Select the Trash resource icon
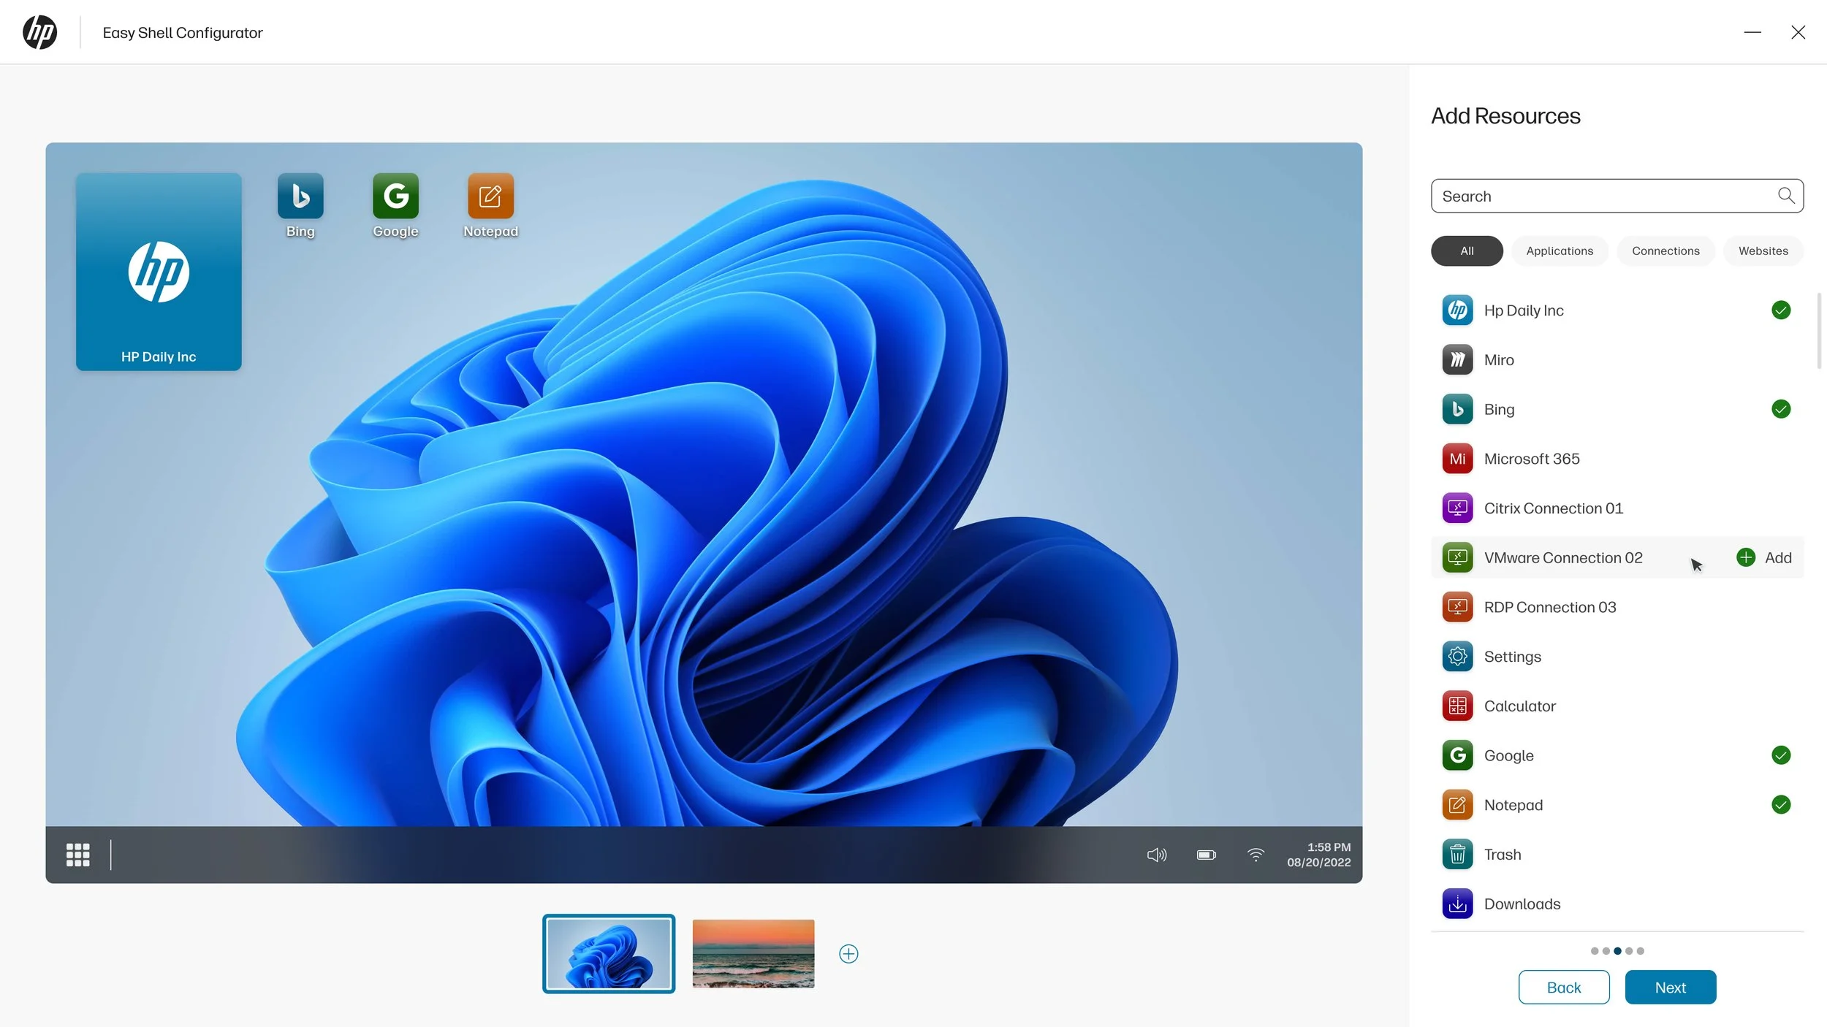The height and width of the screenshot is (1027, 1827). pos(1457,855)
